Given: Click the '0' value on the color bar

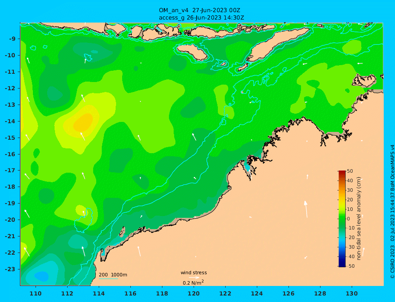Looking at the screenshot, I should coord(348,219).
